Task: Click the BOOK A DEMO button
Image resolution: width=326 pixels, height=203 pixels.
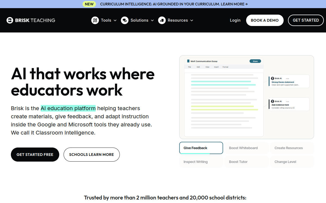Action: click(265, 20)
